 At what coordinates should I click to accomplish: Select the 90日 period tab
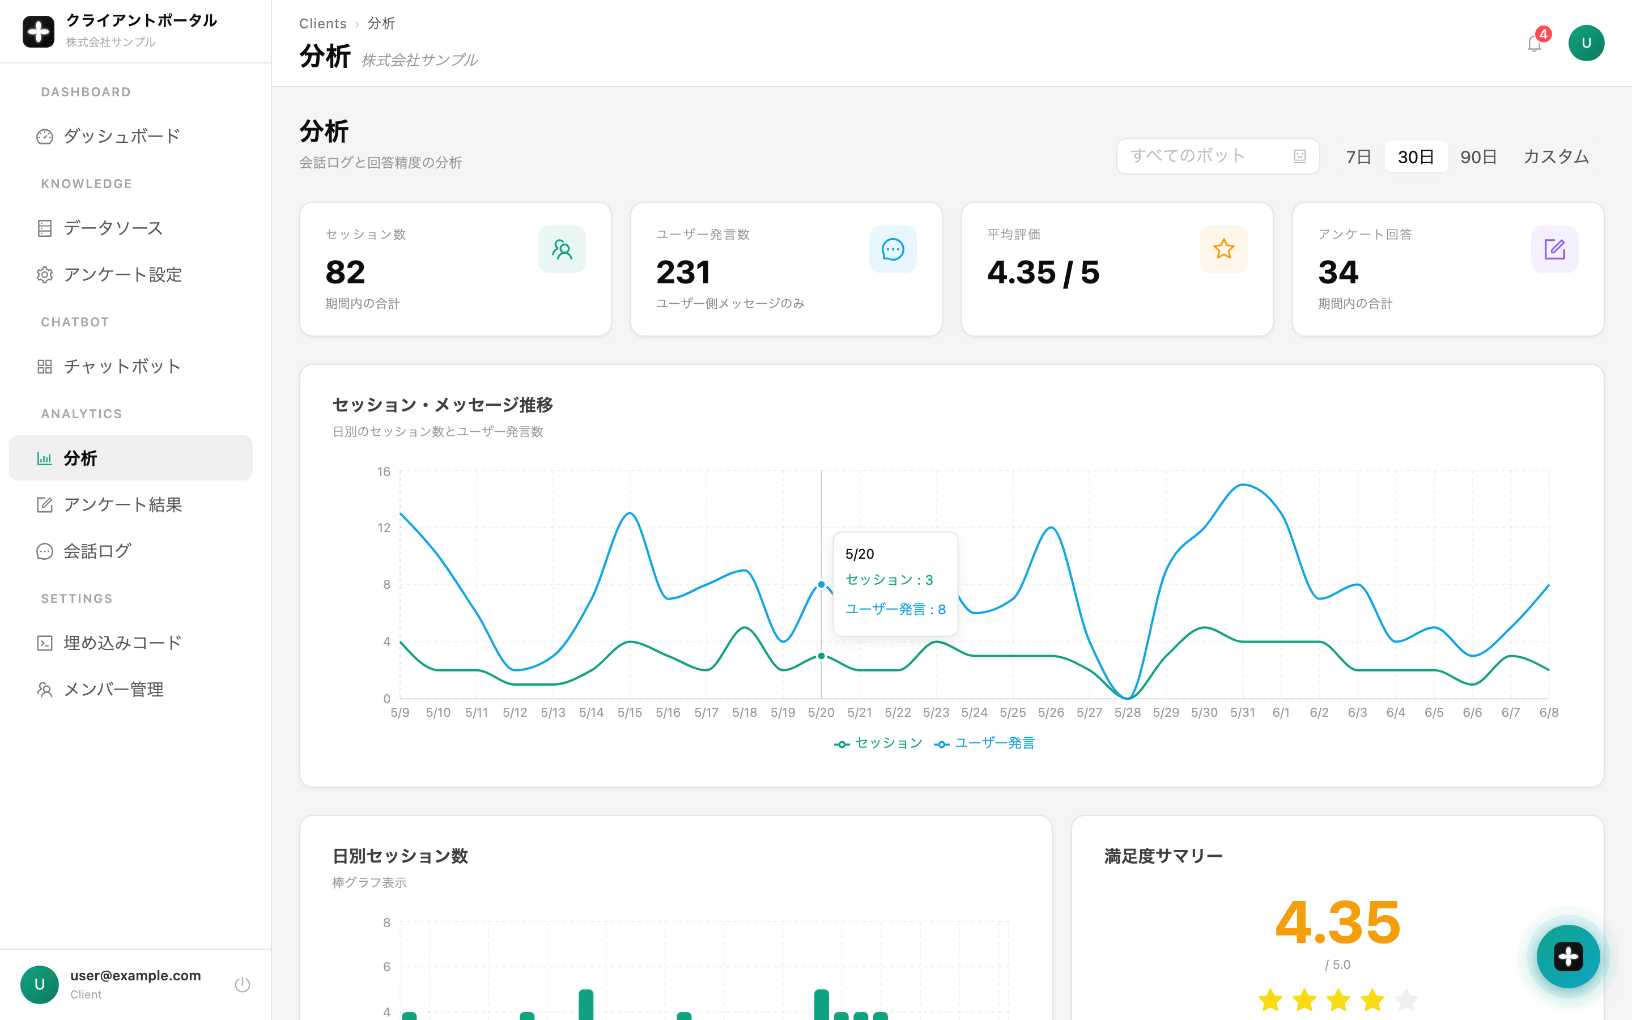tap(1478, 157)
